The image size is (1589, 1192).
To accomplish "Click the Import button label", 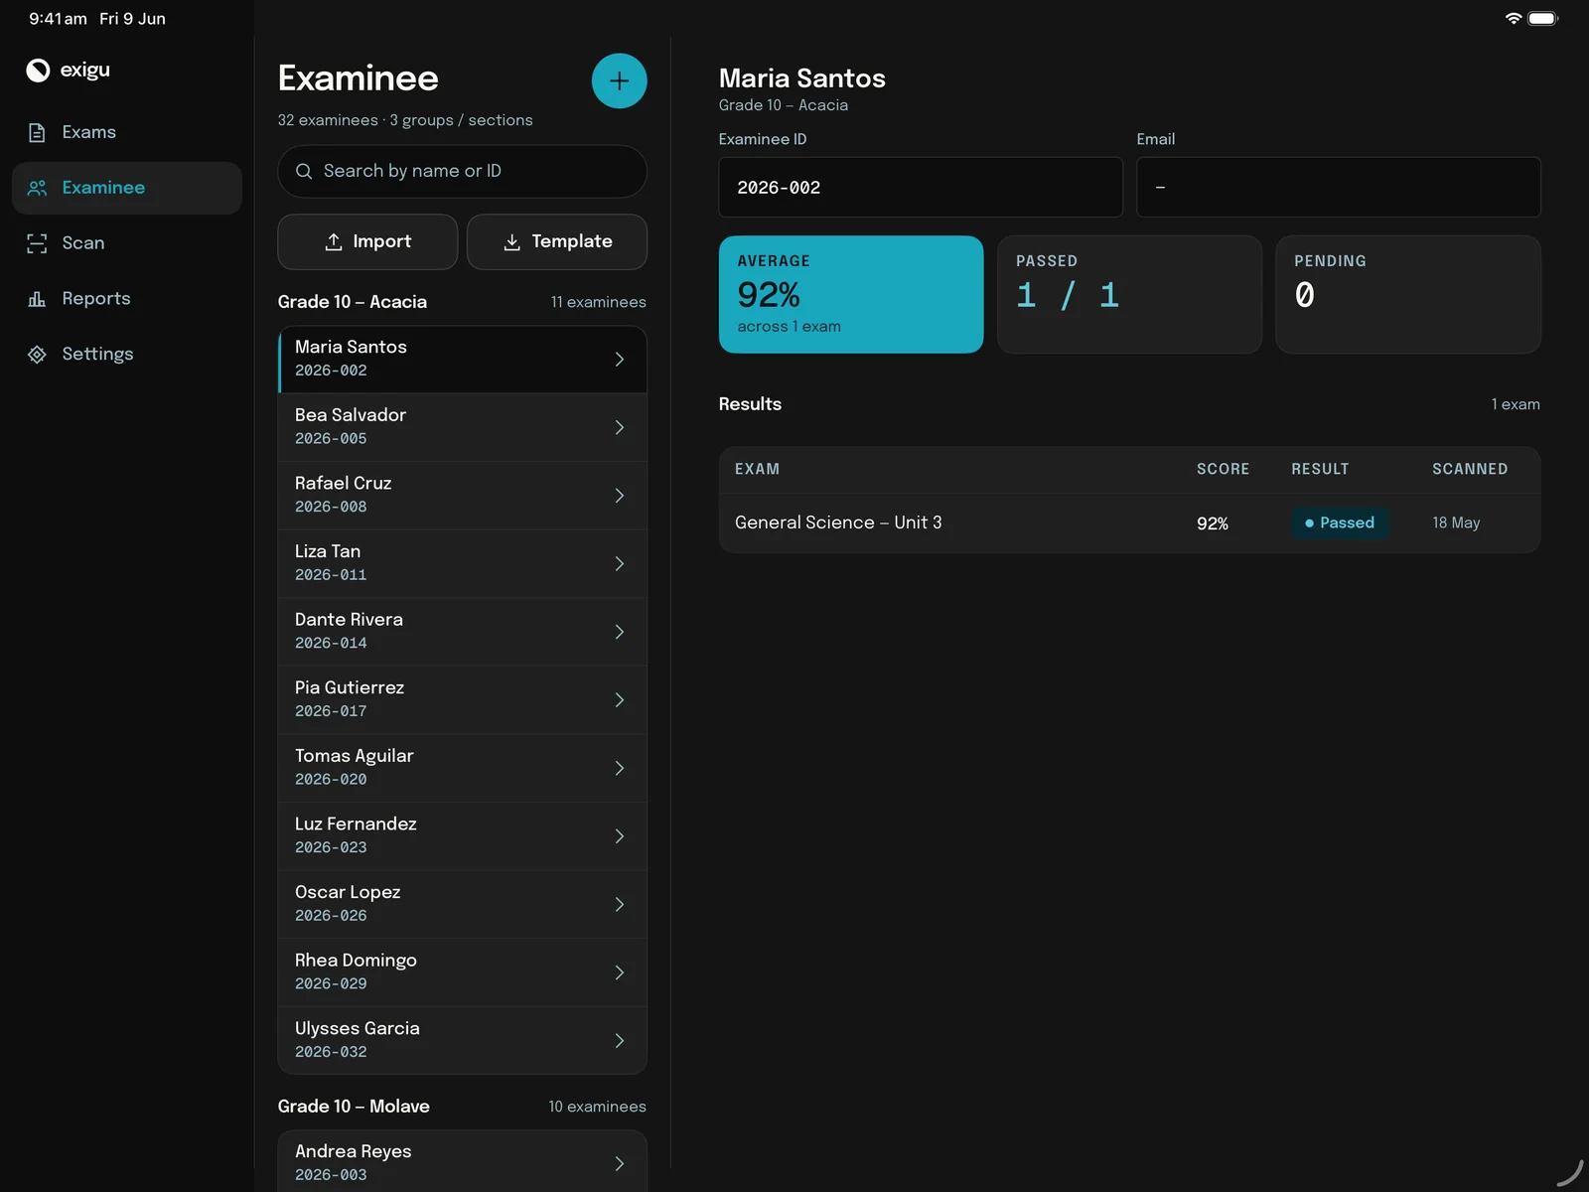I will click(381, 241).
